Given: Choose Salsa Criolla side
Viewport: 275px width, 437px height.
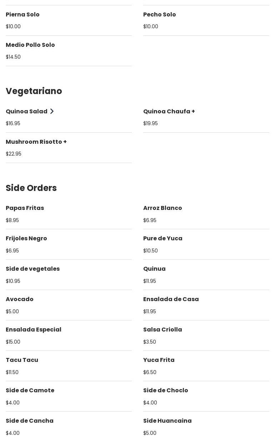Looking at the screenshot, I should pyautogui.click(x=162, y=330).
